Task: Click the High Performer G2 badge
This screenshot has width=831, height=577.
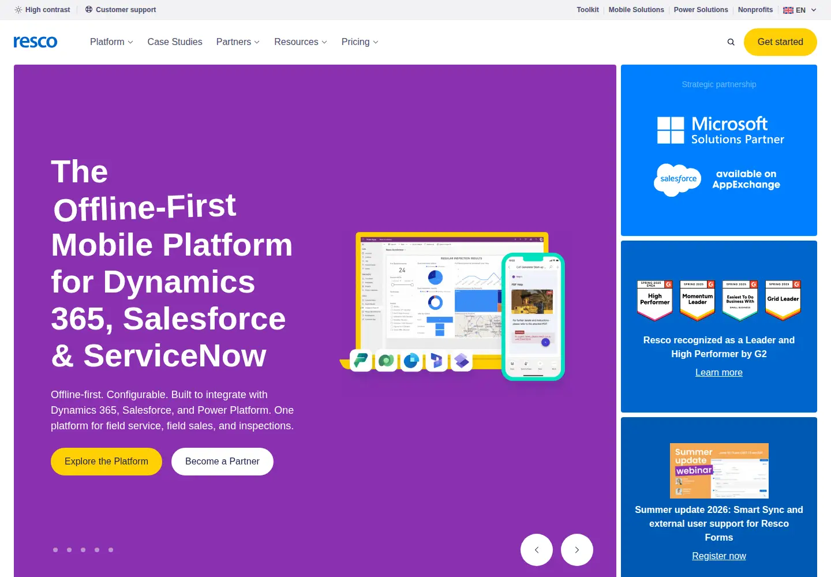Action: pyautogui.click(x=655, y=300)
